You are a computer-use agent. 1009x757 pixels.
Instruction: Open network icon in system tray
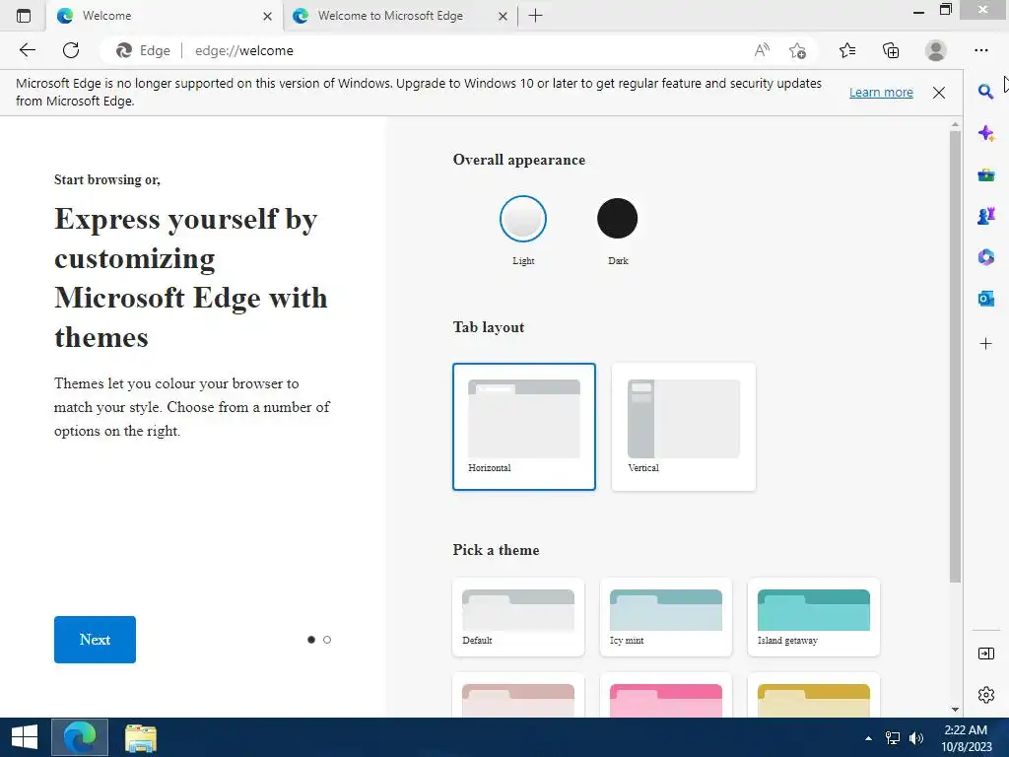pos(893,738)
